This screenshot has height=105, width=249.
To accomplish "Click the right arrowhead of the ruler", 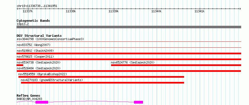I will [240, 9].
